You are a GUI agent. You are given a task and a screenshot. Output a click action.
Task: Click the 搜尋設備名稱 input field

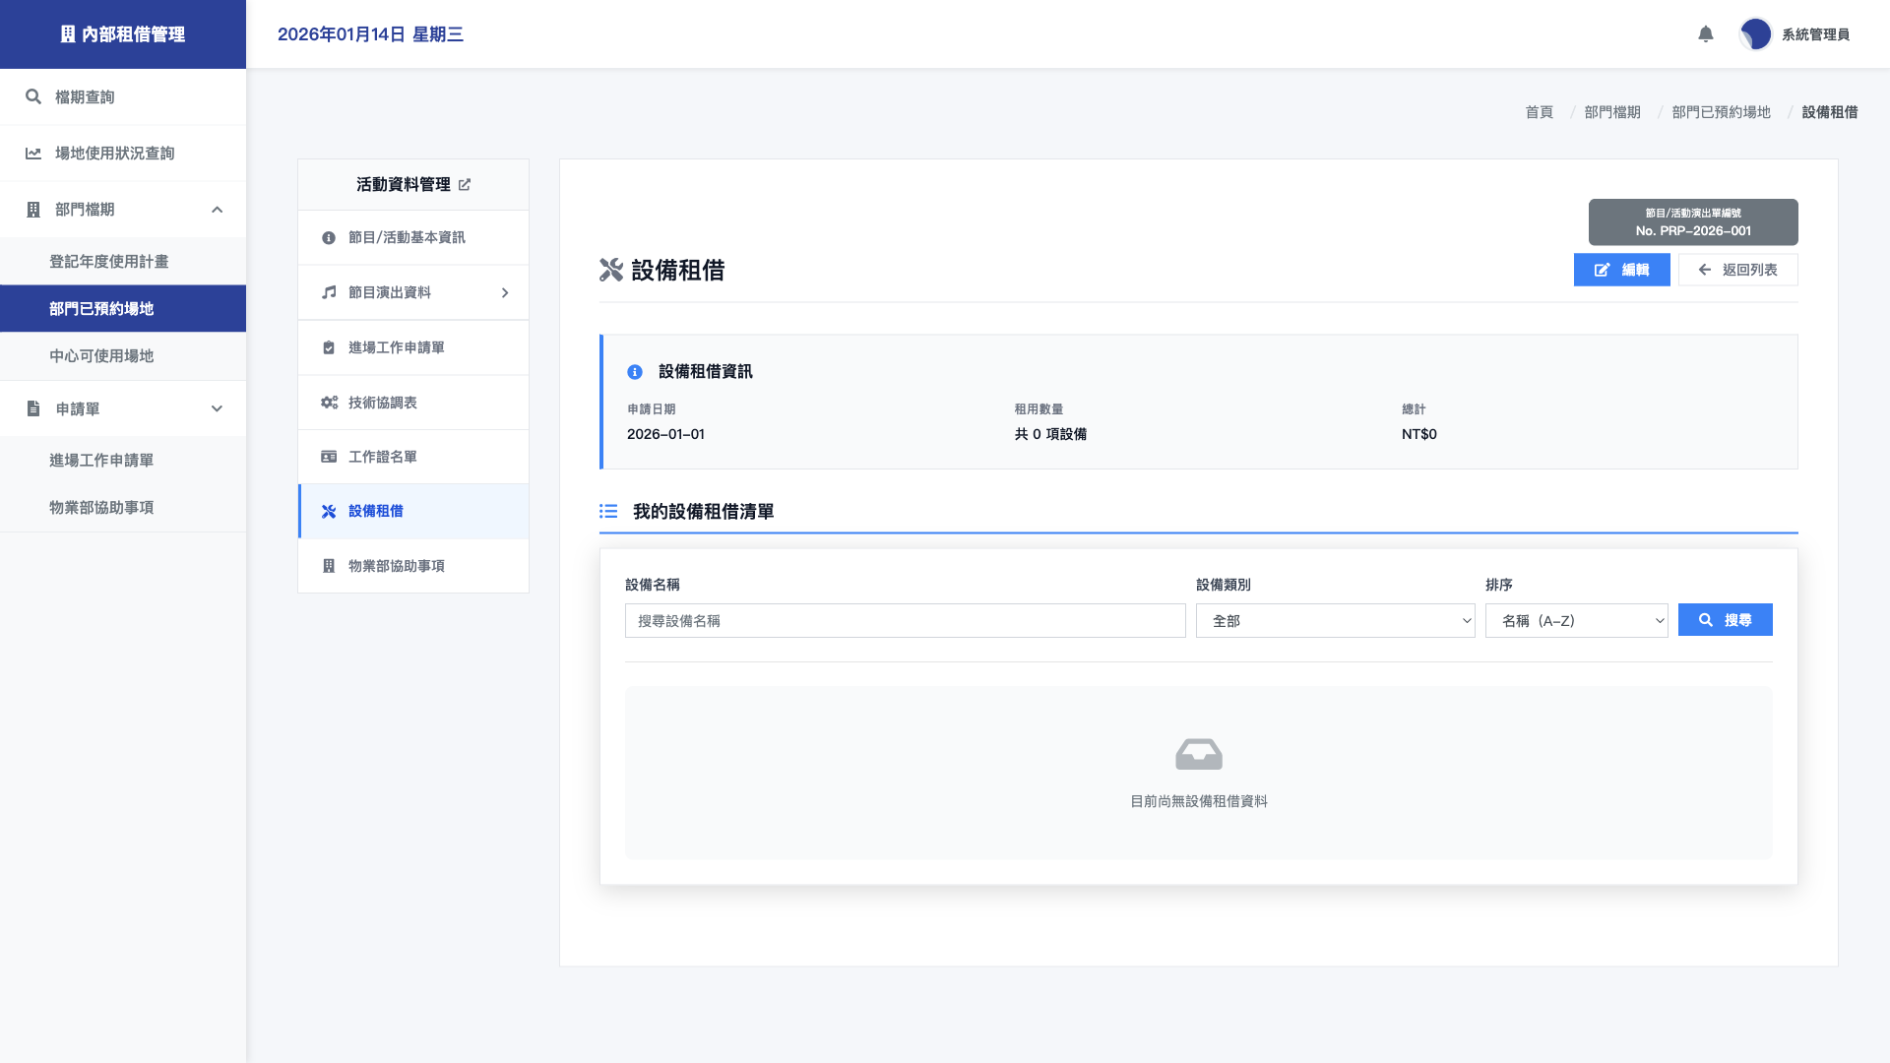(x=905, y=621)
